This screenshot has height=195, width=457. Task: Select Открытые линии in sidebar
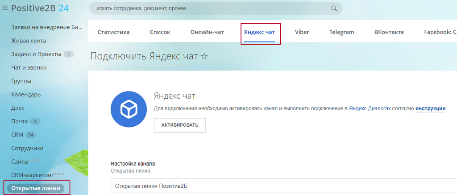[36, 188]
